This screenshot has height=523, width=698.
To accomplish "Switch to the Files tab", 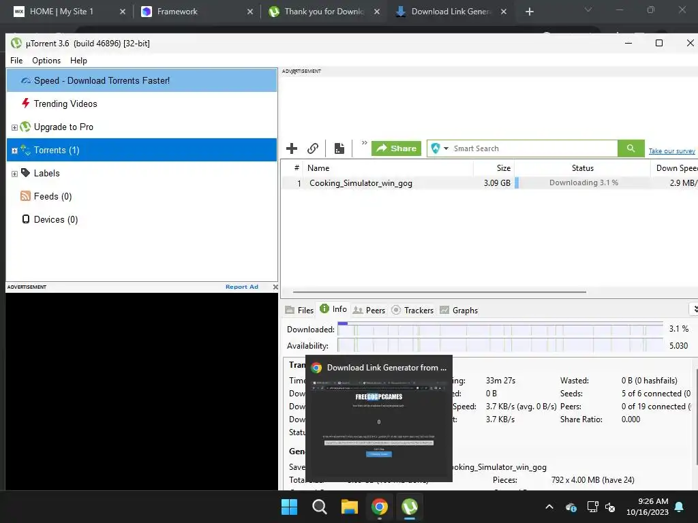I will [300, 311].
